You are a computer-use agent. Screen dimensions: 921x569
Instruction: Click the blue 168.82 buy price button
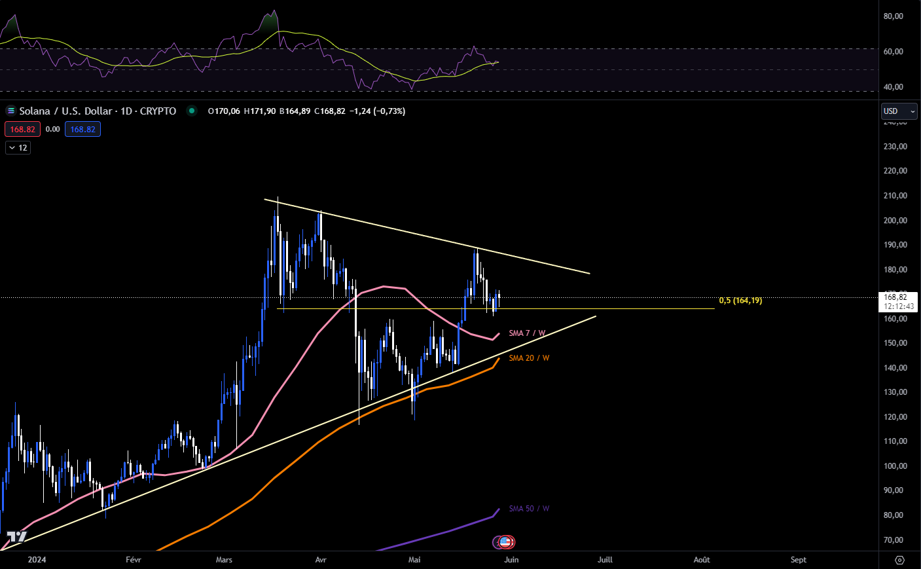(x=82, y=130)
